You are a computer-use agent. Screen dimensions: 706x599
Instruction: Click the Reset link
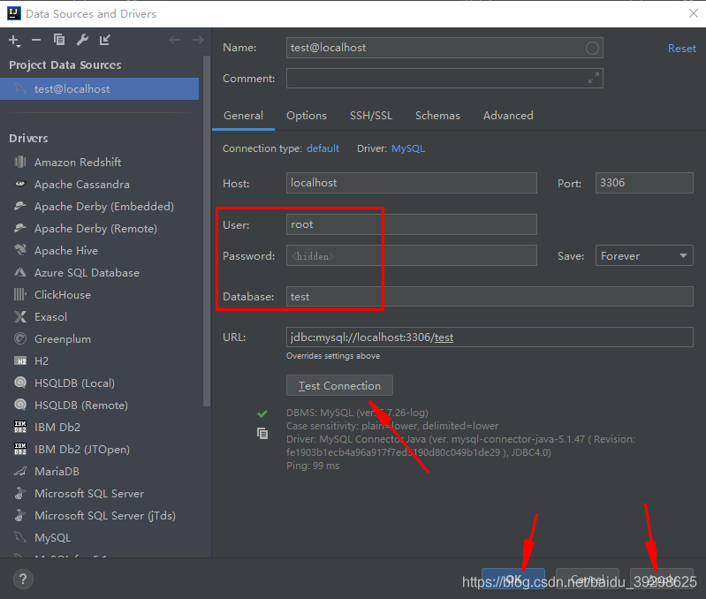(681, 49)
